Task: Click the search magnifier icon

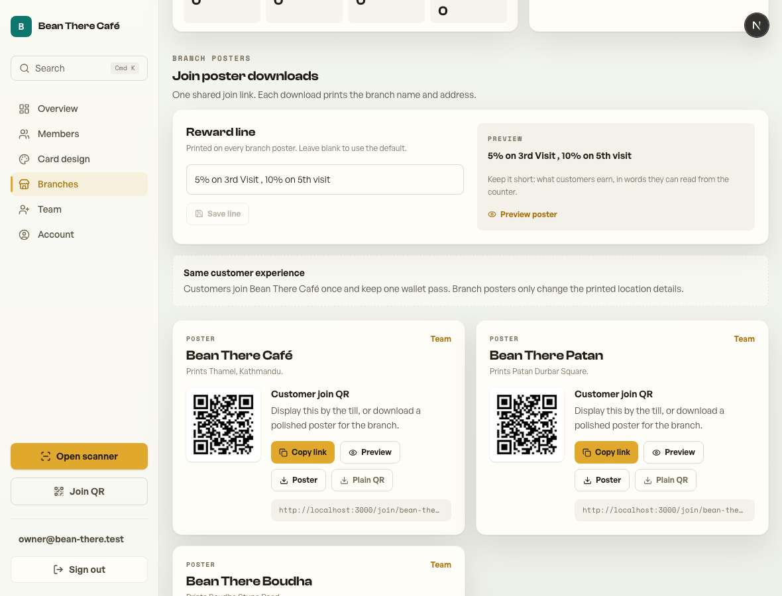Action: [x=25, y=68]
